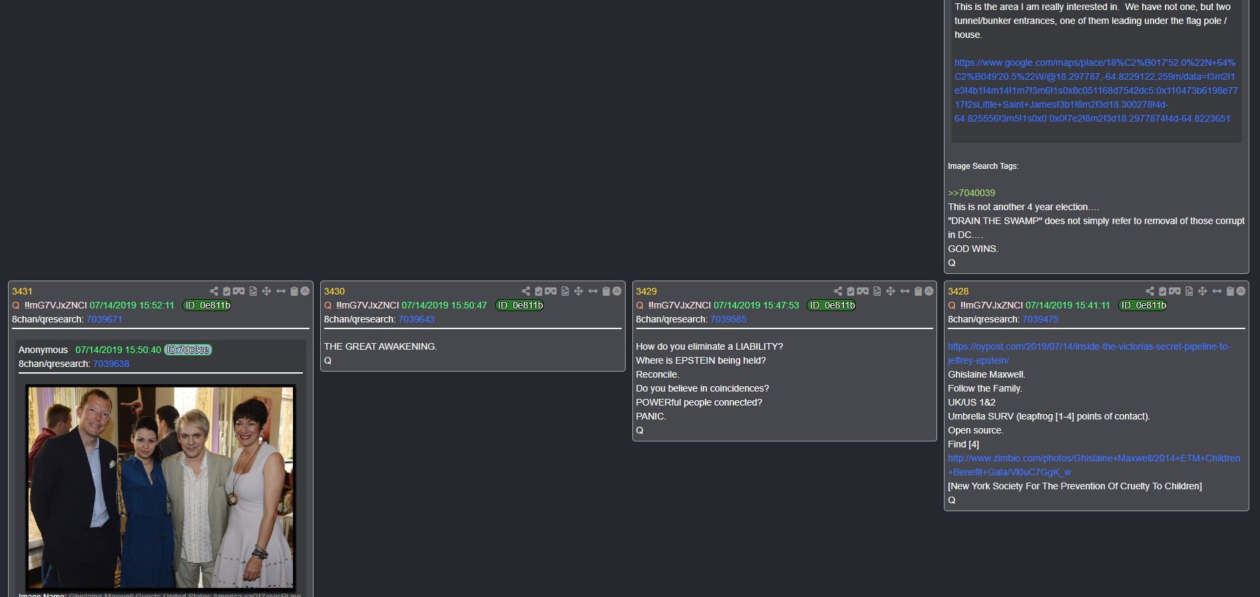Select "Follow the Family." line
Viewport: 1260px width, 597px height.
coord(985,388)
